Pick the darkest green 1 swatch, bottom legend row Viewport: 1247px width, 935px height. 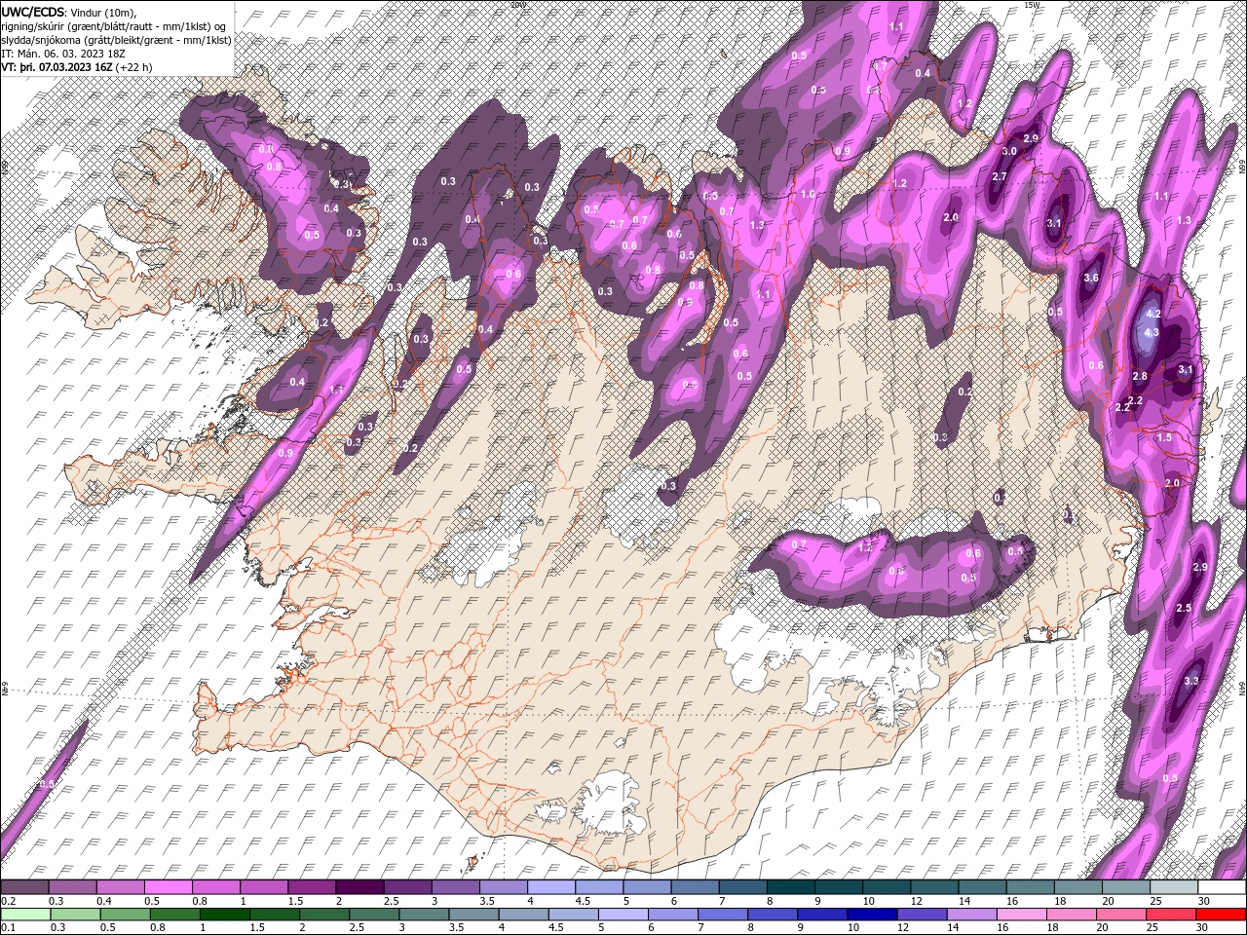pos(224,914)
